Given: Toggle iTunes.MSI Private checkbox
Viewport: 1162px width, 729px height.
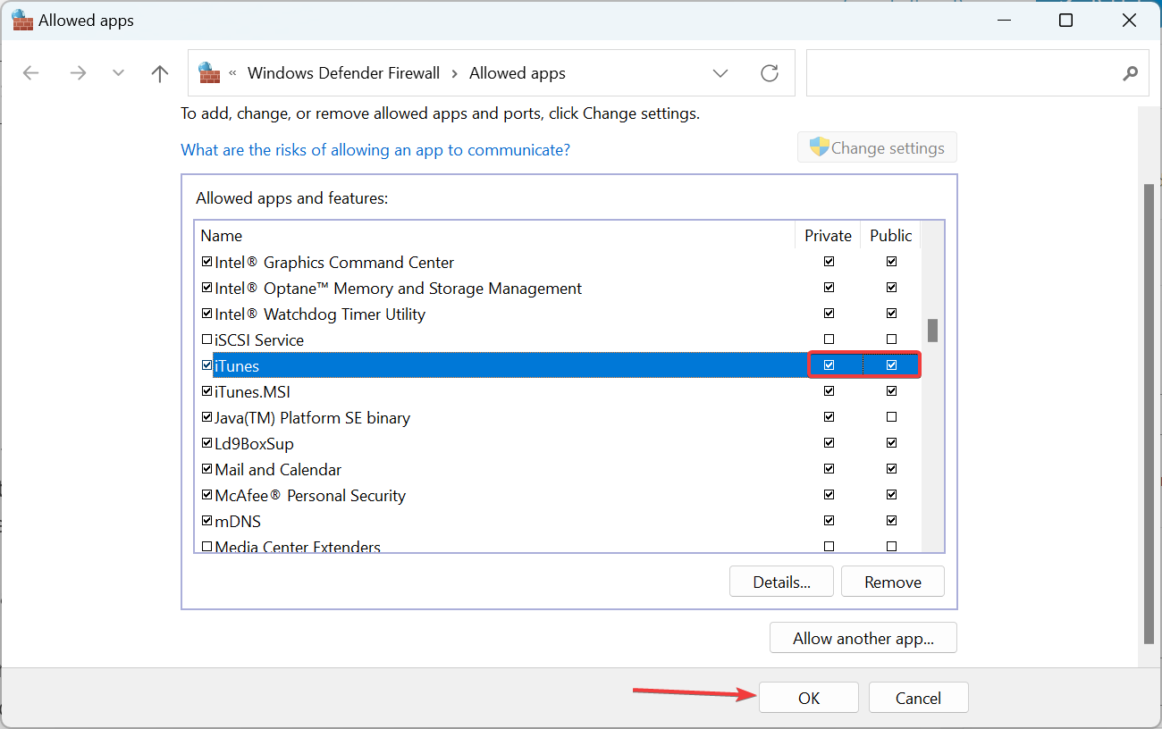Looking at the screenshot, I should pyautogui.click(x=829, y=391).
